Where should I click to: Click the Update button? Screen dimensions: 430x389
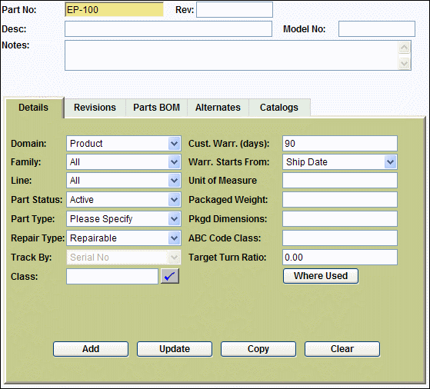(x=175, y=349)
